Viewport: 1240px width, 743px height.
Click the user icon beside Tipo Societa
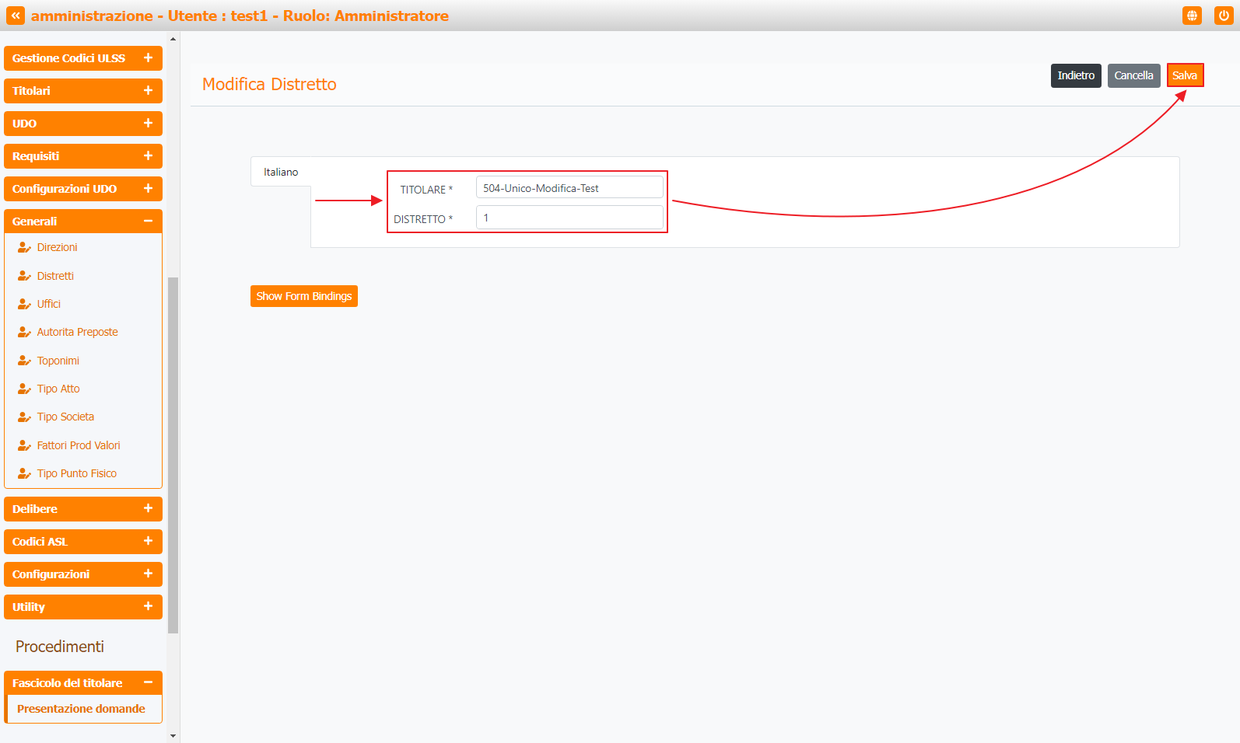coord(24,417)
